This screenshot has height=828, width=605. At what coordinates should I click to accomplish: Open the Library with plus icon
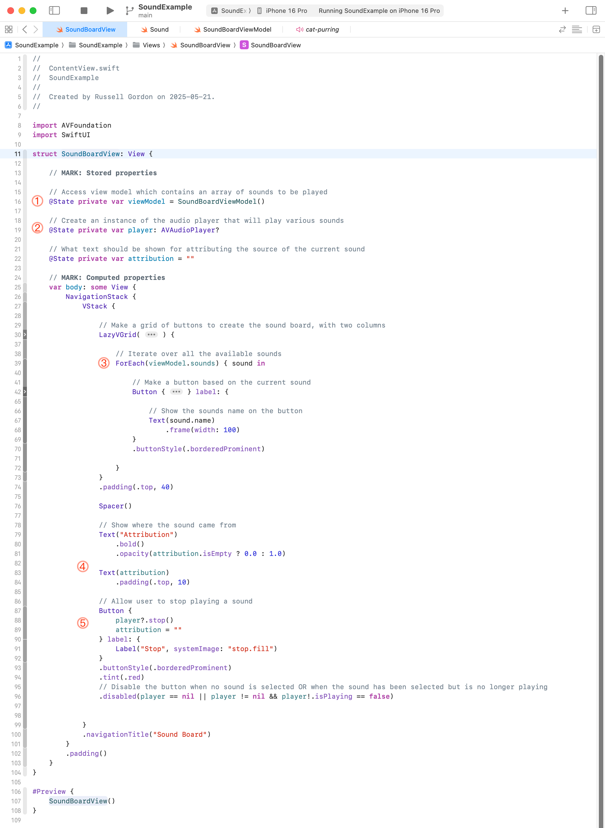[x=565, y=11]
